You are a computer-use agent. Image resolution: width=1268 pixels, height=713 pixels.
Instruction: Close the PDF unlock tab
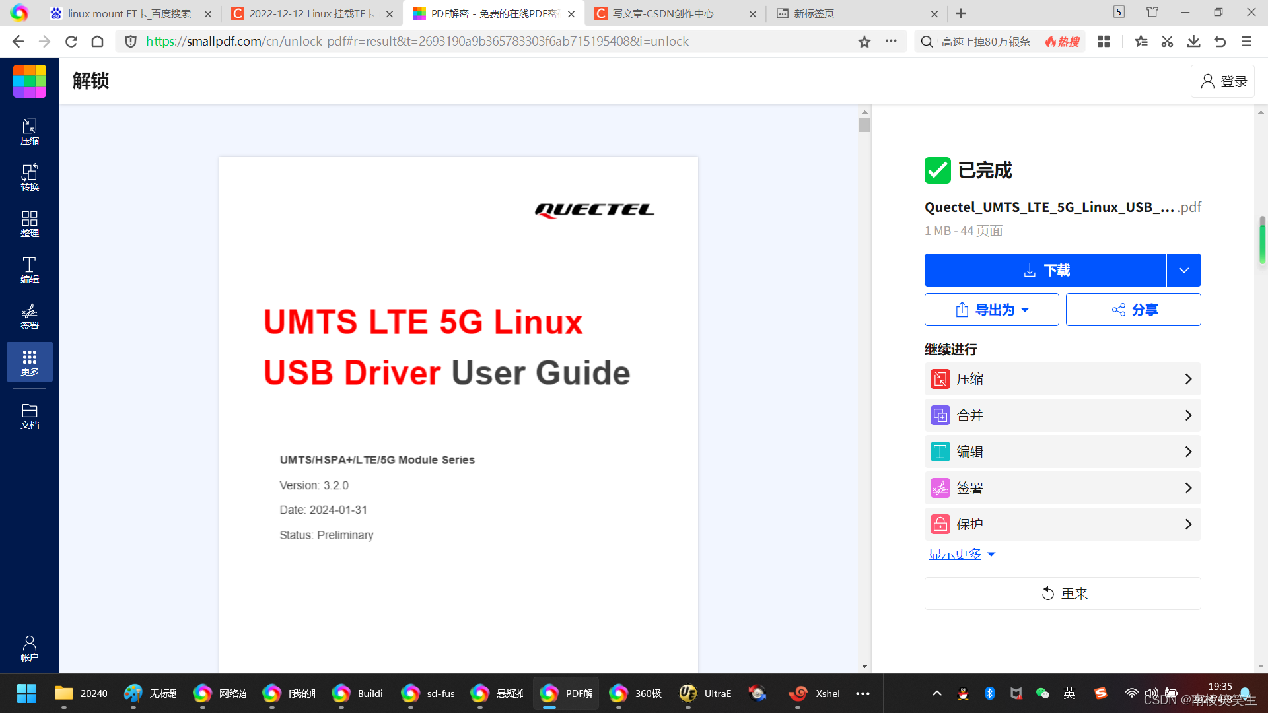[x=571, y=13]
